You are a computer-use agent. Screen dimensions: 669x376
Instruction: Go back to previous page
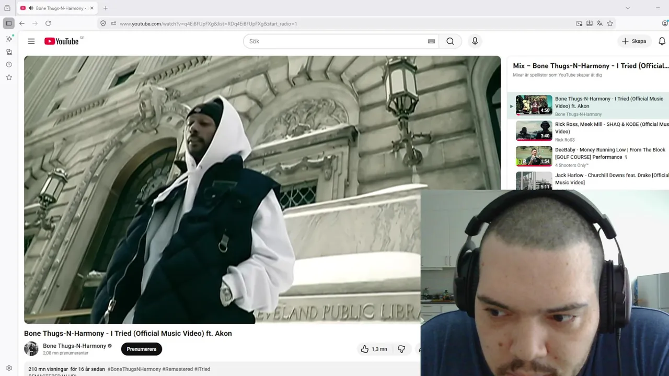(22, 23)
